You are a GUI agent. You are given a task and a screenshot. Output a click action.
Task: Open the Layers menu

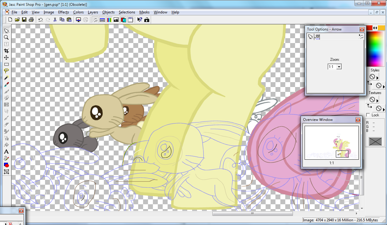[93, 12]
